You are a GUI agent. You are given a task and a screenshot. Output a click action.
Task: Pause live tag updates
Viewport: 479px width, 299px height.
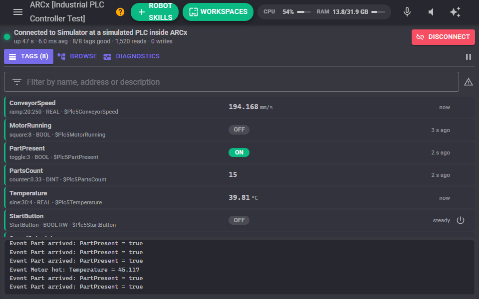pos(469,57)
